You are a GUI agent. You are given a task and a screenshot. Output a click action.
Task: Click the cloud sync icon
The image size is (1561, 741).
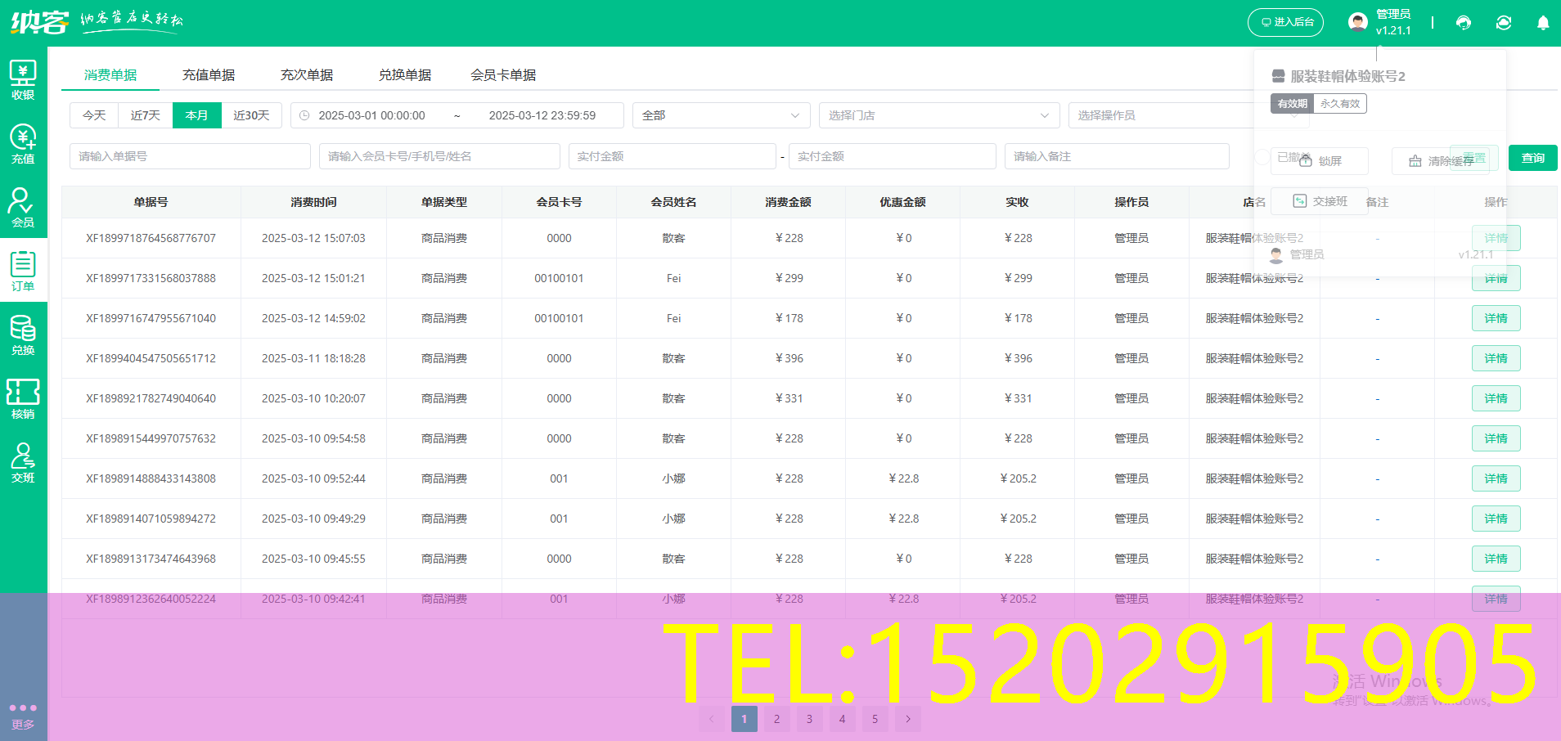tap(1504, 22)
